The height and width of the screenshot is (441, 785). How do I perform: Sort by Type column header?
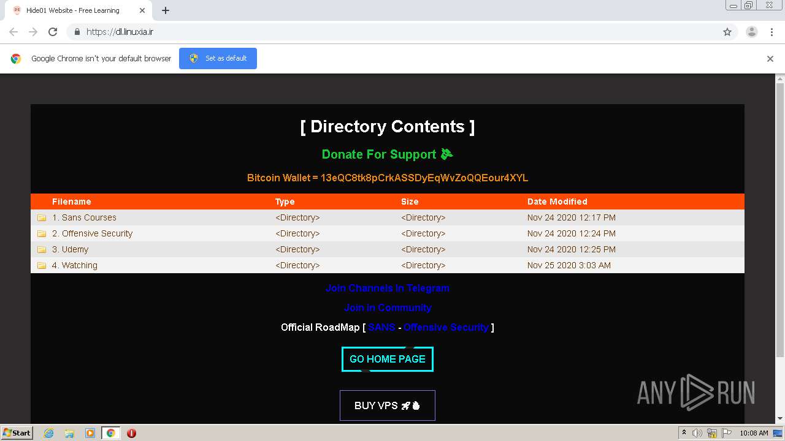285,202
